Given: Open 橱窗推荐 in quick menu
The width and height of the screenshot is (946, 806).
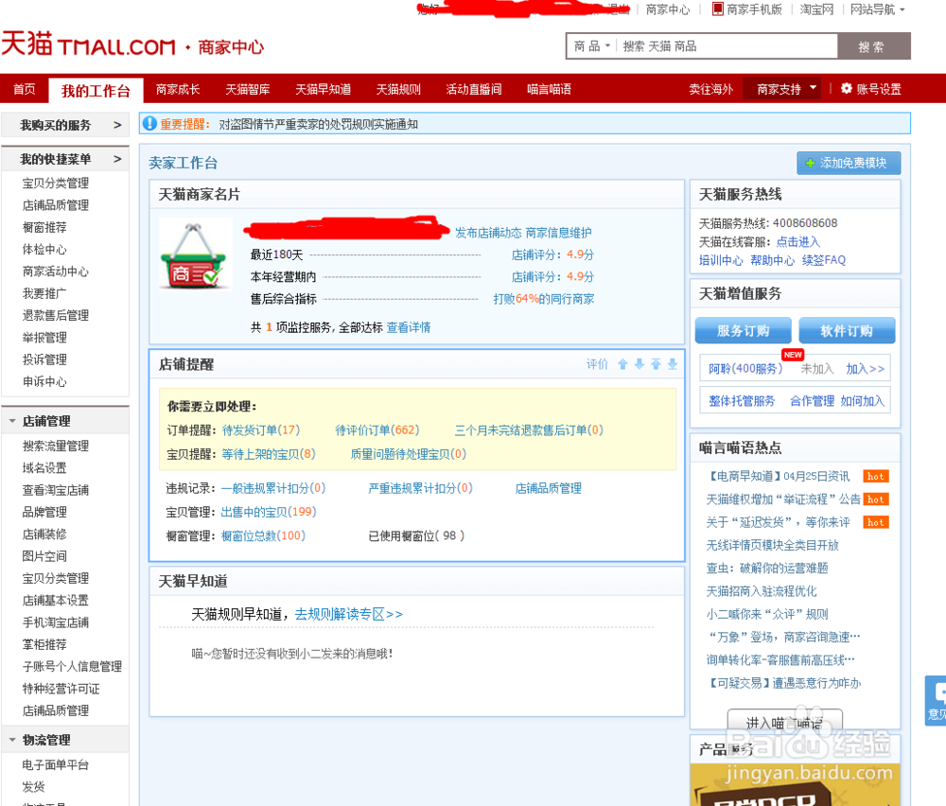Looking at the screenshot, I should (44, 227).
